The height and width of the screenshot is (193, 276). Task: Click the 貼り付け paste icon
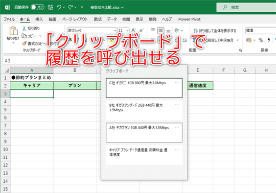[x=13, y=31]
